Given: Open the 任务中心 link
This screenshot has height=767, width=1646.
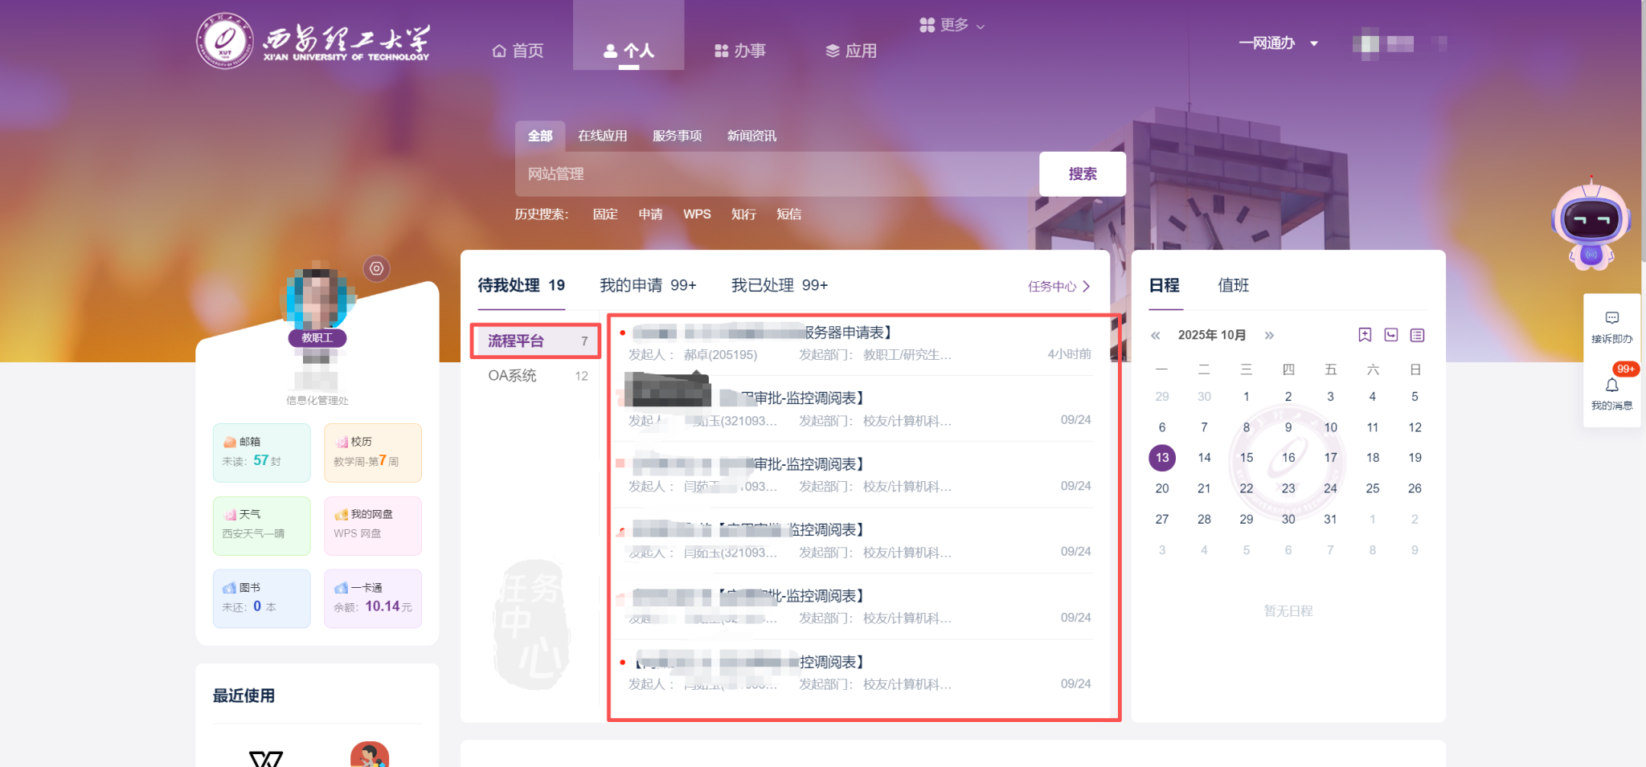Looking at the screenshot, I should (1058, 287).
